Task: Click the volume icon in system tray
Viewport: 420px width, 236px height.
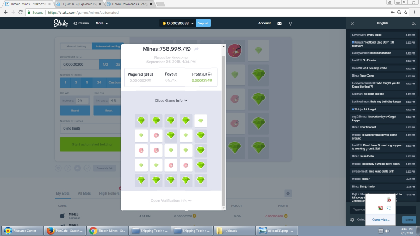Action: pyautogui.click(x=387, y=231)
